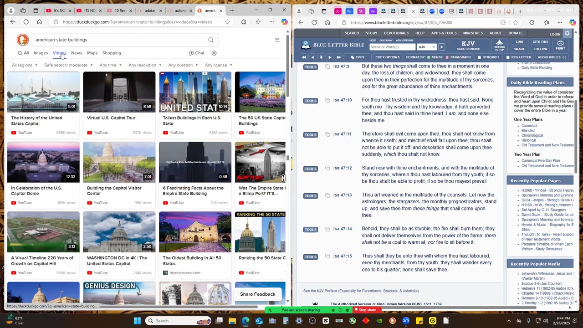Open the Canonical one-year plan link
Image resolution: width=583 pixels, height=328 pixels.
pos(529,126)
